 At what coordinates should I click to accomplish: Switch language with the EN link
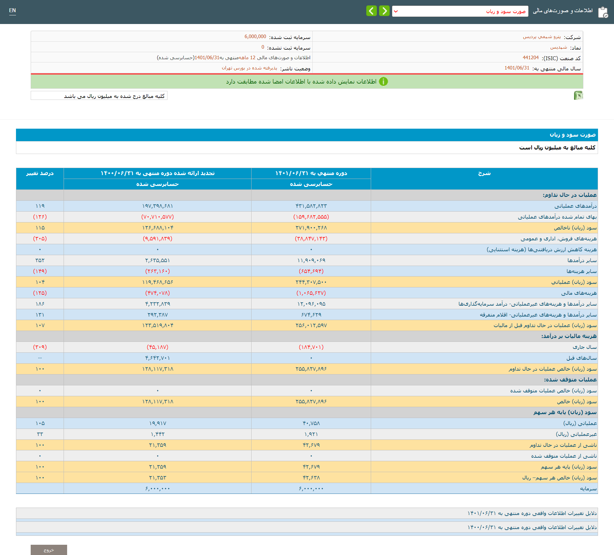[x=12, y=11]
